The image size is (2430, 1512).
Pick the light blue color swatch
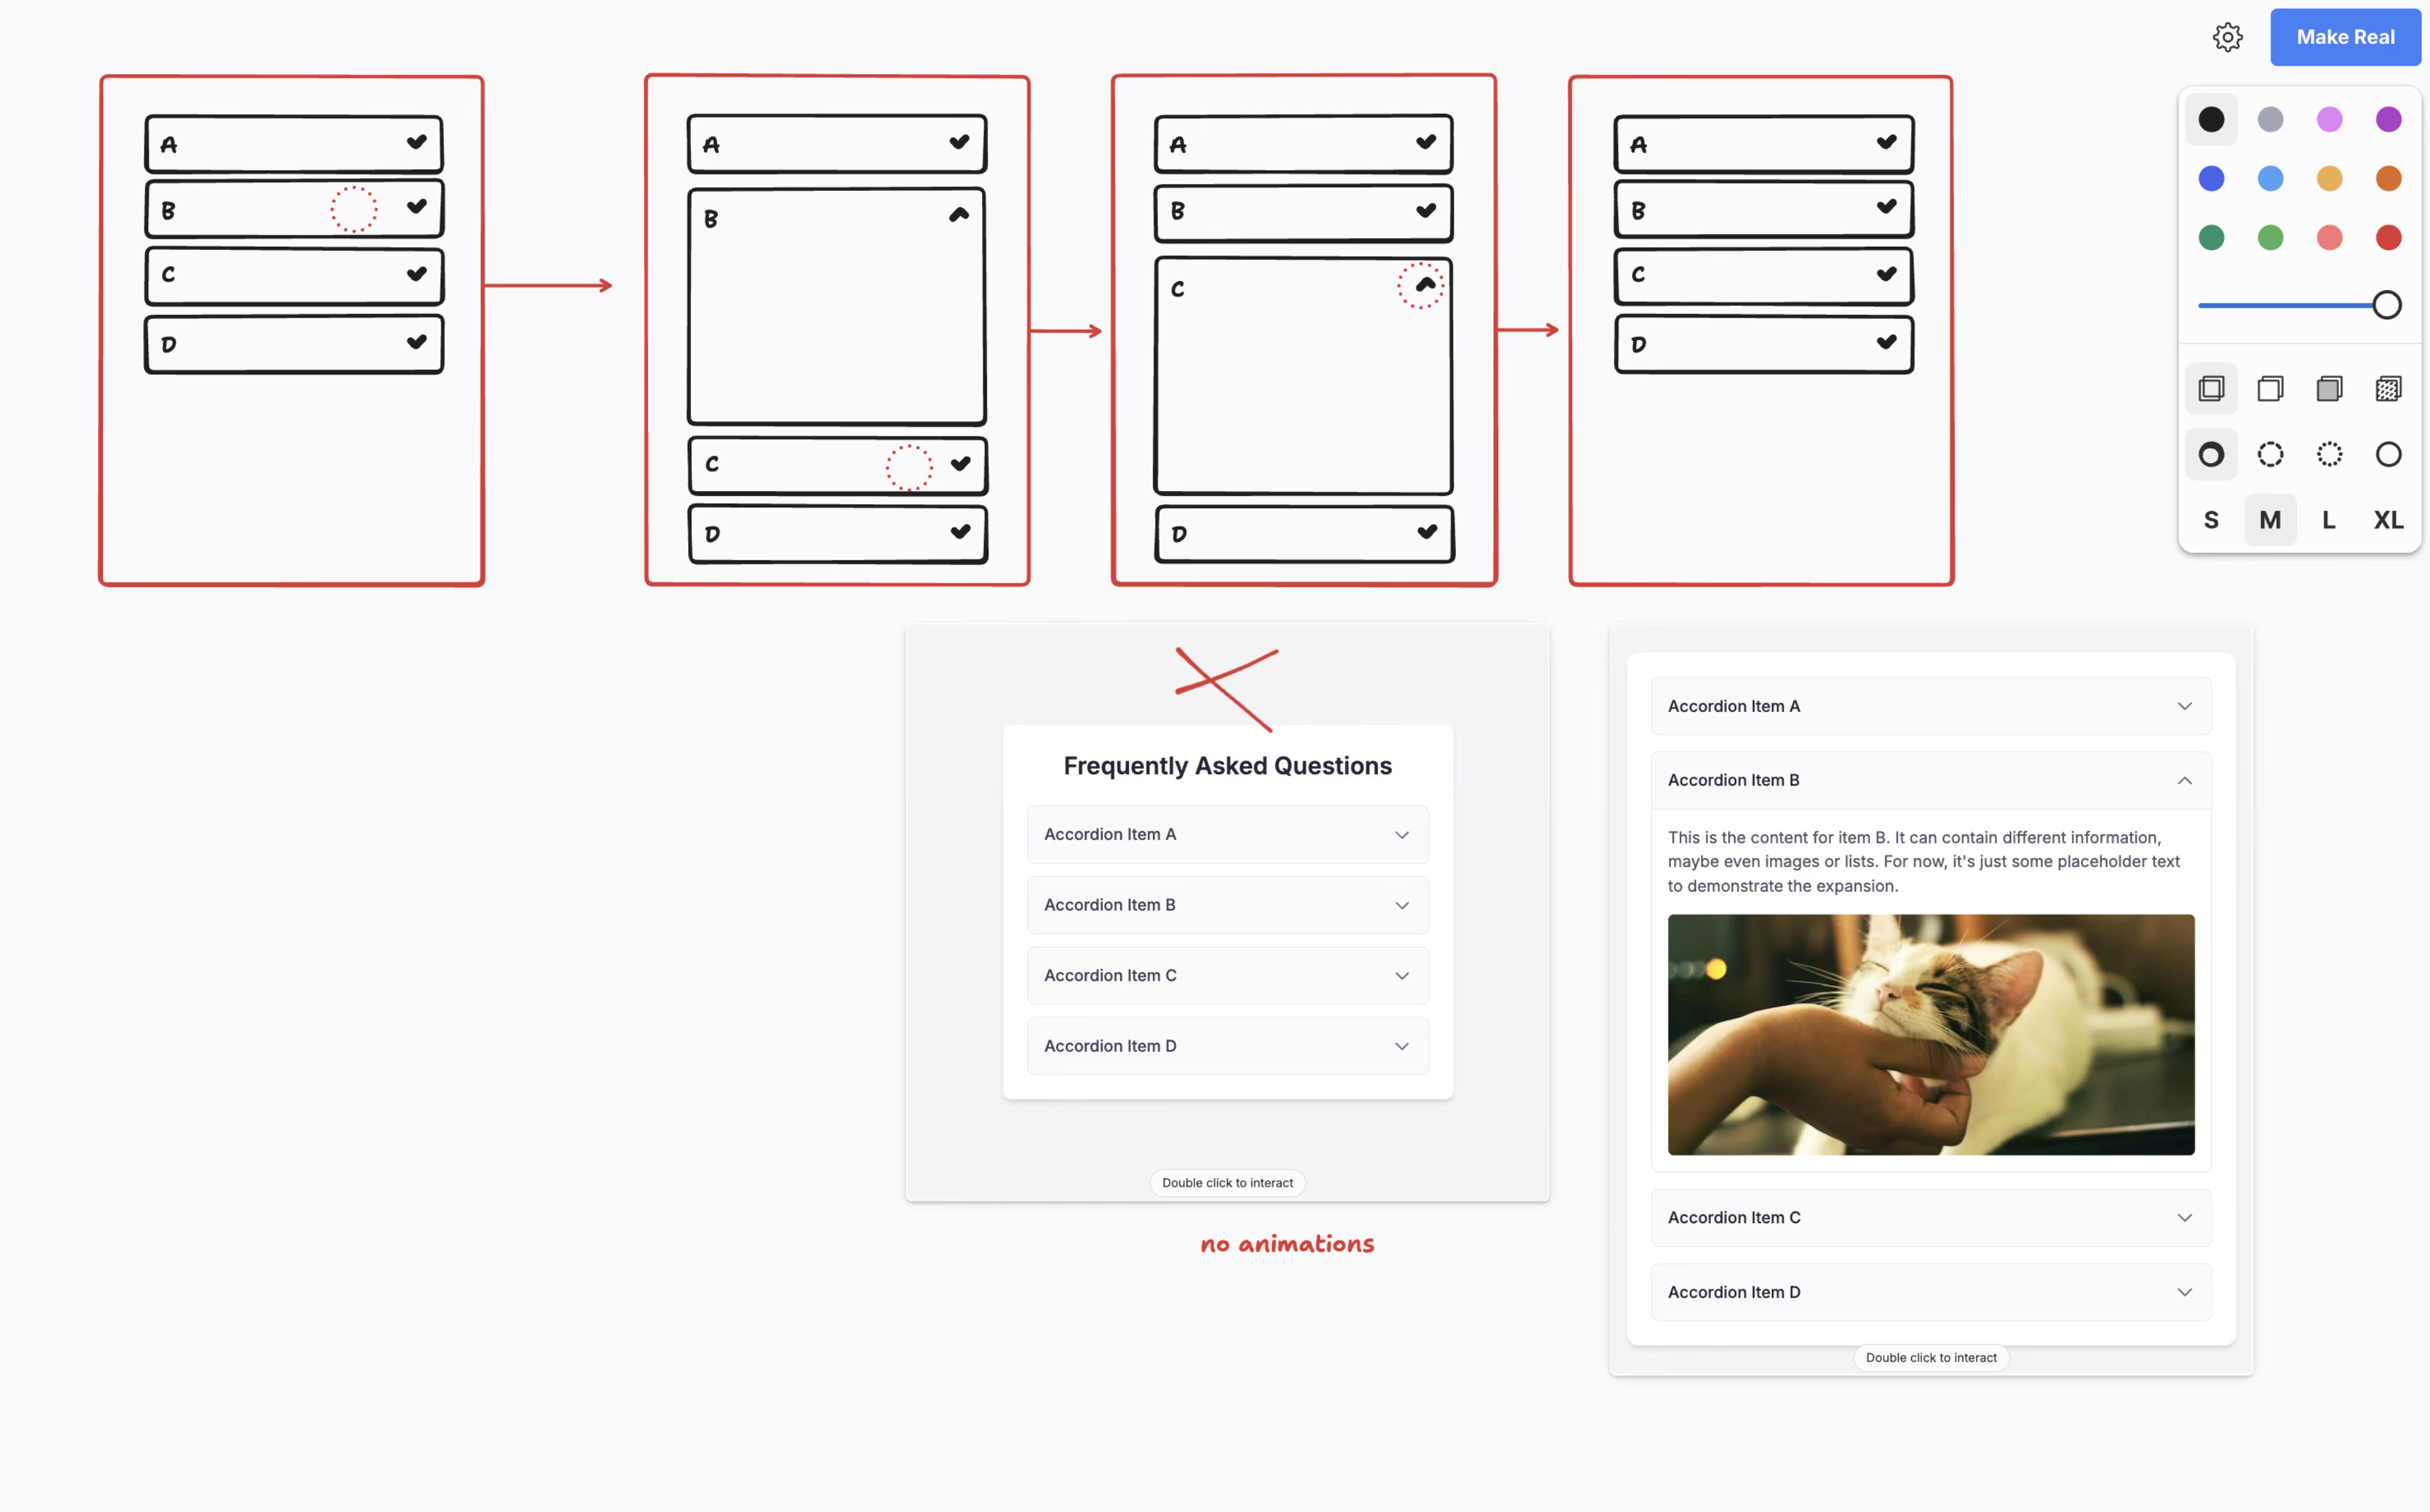point(2270,178)
